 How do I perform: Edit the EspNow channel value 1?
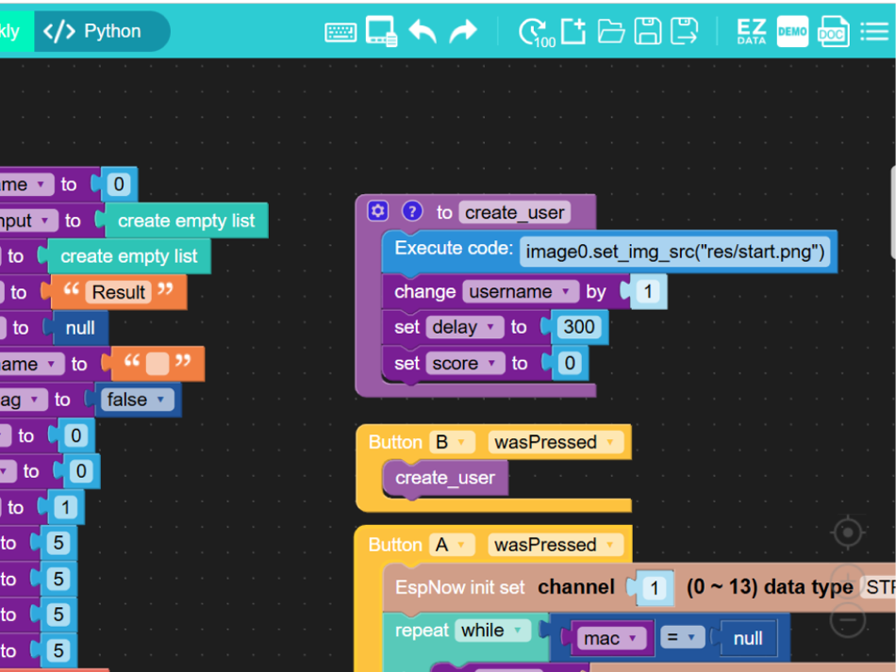[x=655, y=587]
